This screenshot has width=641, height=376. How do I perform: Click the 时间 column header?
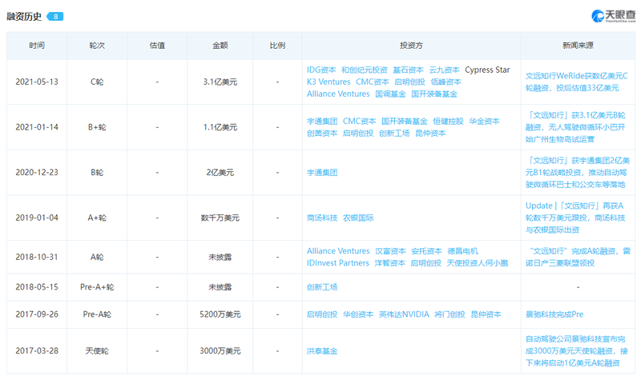[x=37, y=46]
